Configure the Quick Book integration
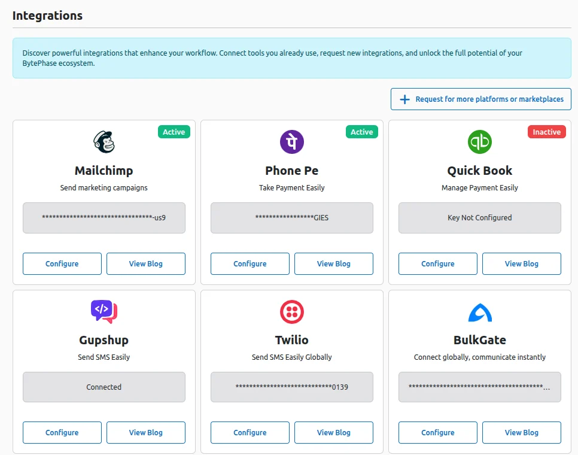Image resolution: width=578 pixels, height=455 pixels. click(x=438, y=263)
